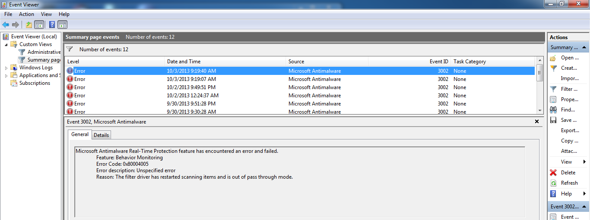This screenshot has height=220, width=590.
Task: Click the Properties page icon in Actions
Action: (553, 99)
